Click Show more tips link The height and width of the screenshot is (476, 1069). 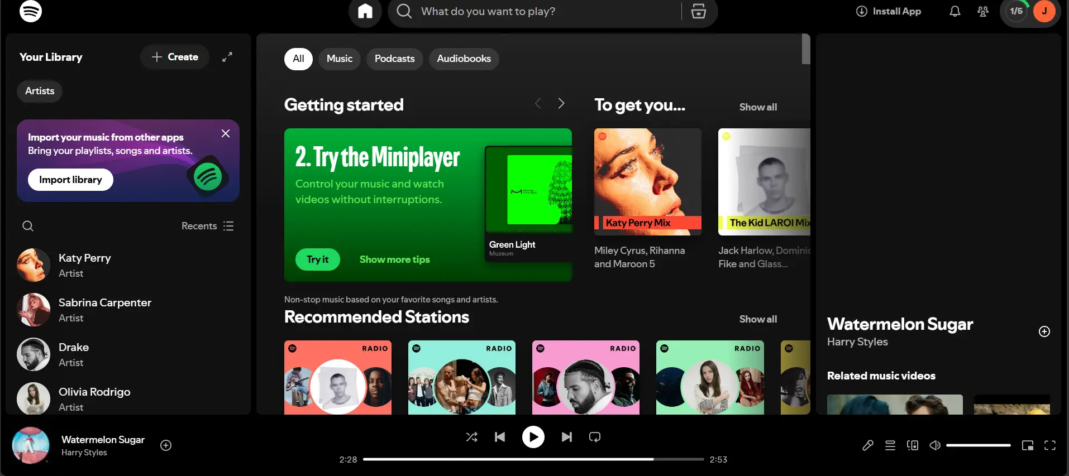coord(395,259)
